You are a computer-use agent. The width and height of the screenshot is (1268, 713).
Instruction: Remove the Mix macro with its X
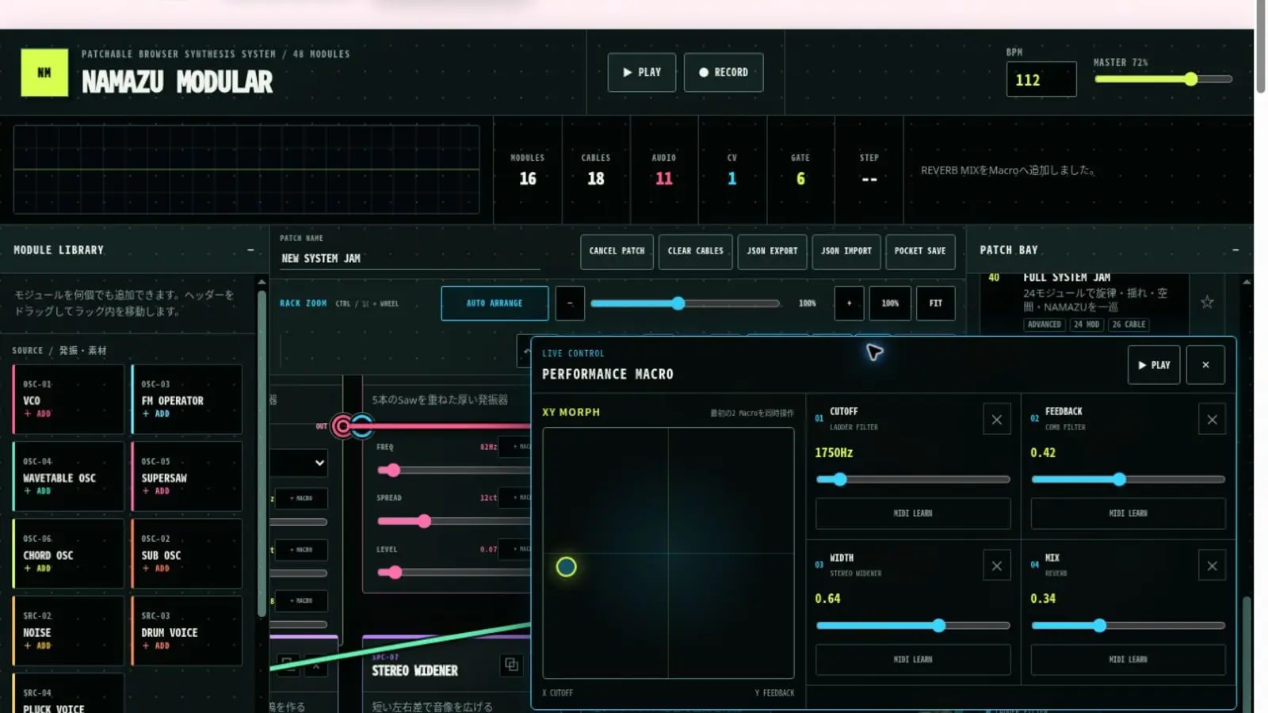point(1212,566)
